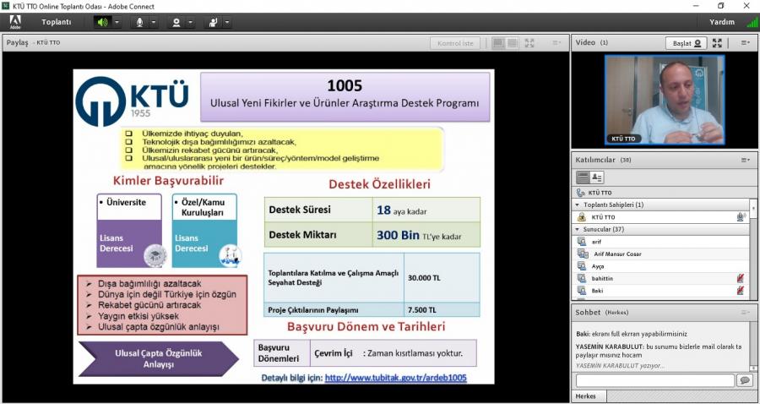
Task: Open the speaker options dropdown arrow
Action: pyautogui.click(x=117, y=22)
